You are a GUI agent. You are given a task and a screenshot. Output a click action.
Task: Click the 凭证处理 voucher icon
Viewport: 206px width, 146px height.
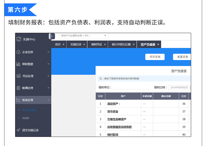pyautogui.click(x=19, y=76)
